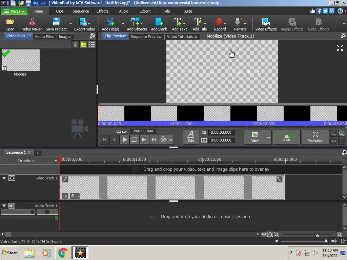Click the Add Text icon
Screen dimensions: 347x260
[x=179, y=24]
